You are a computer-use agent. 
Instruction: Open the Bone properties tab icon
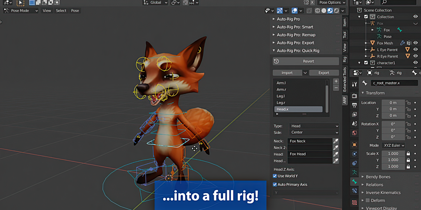coord(354,182)
